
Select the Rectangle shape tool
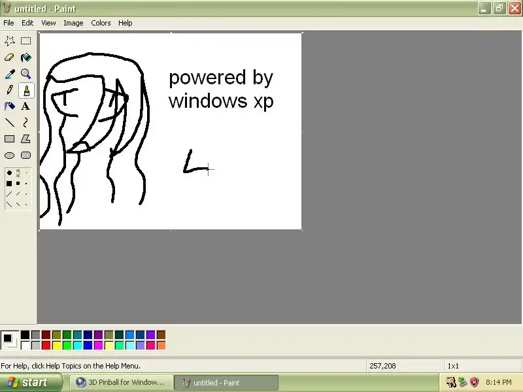(9, 139)
